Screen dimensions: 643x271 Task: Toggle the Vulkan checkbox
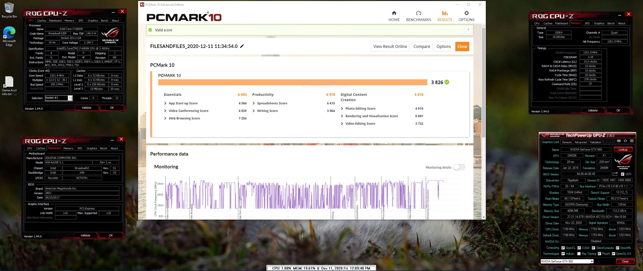563,254
